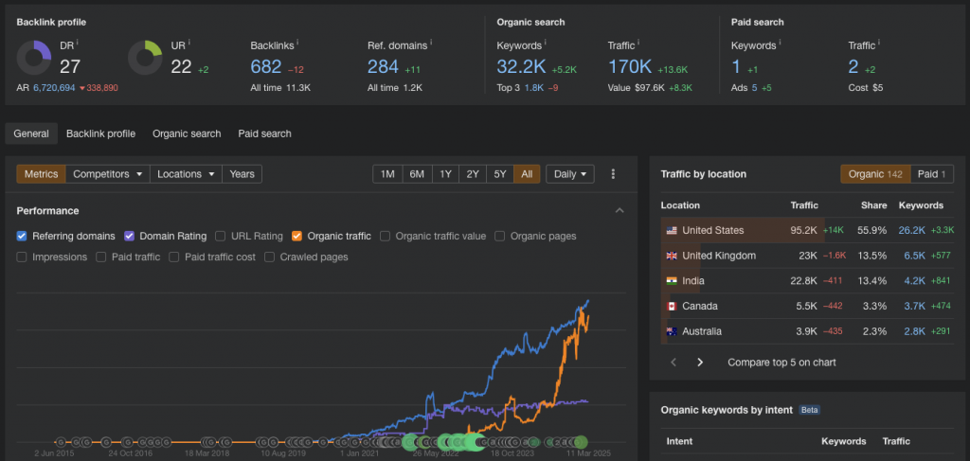This screenshot has height=461, width=970.
Task: Switch to Paid traffic by location
Action: click(932, 174)
